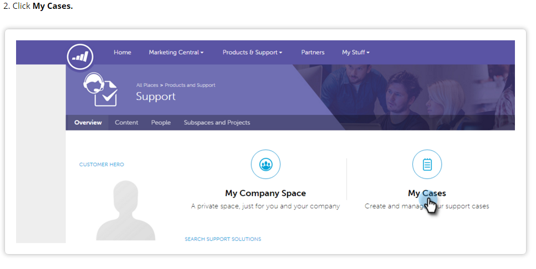Click the All Places breadcrumb link
Image resolution: width=536 pixels, height=269 pixels.
pyautogui.click(x=147, y=86)
